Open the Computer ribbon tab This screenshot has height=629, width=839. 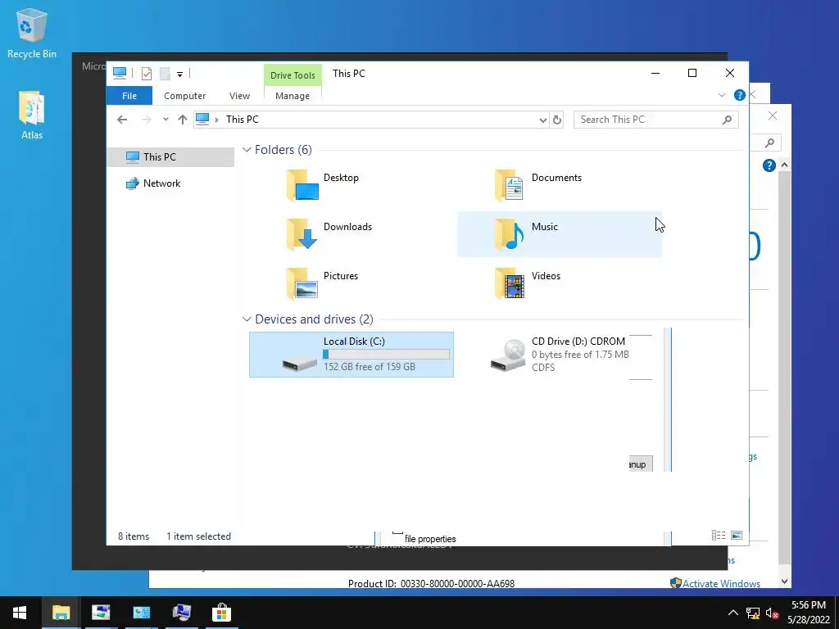click(x=184, y=96)
